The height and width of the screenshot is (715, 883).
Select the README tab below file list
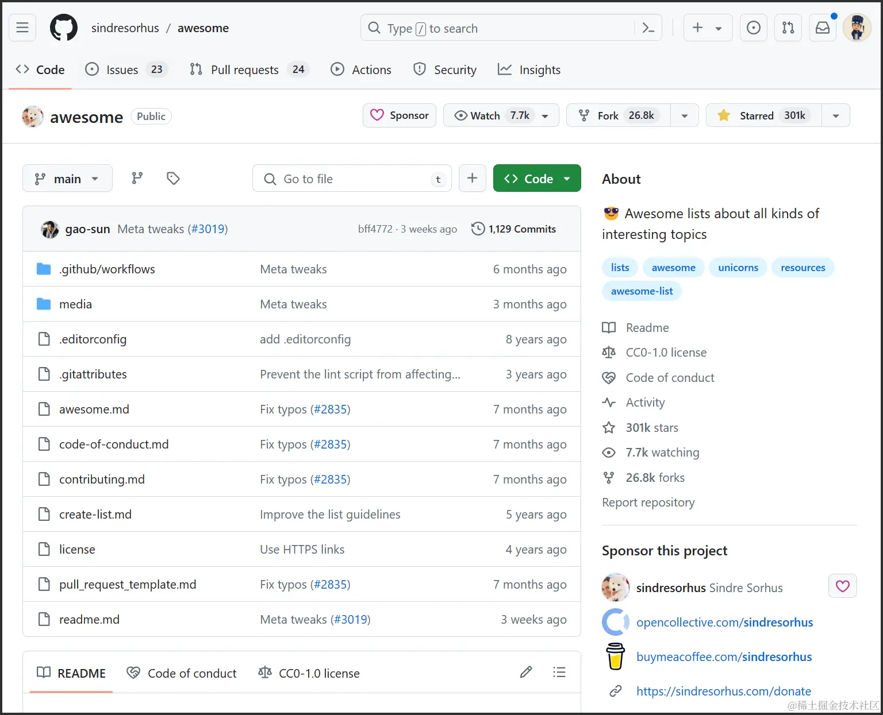pyautogui.click(x=71, y=673)
